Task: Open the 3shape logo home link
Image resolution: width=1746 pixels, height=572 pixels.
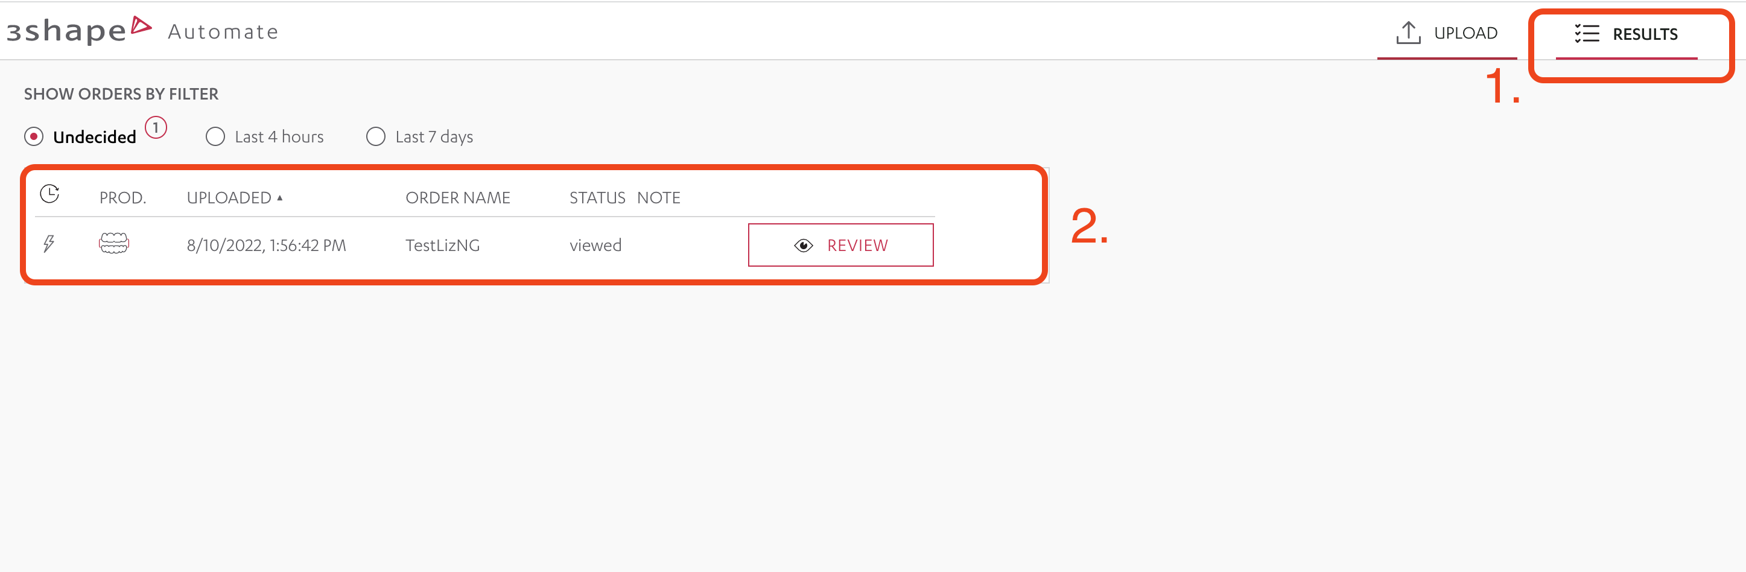Action: pyautogui.click(x=79, y=30)
